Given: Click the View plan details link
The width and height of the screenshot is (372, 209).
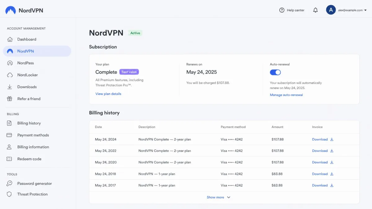Looking at the screenshot, I should (x=108, y=94).
